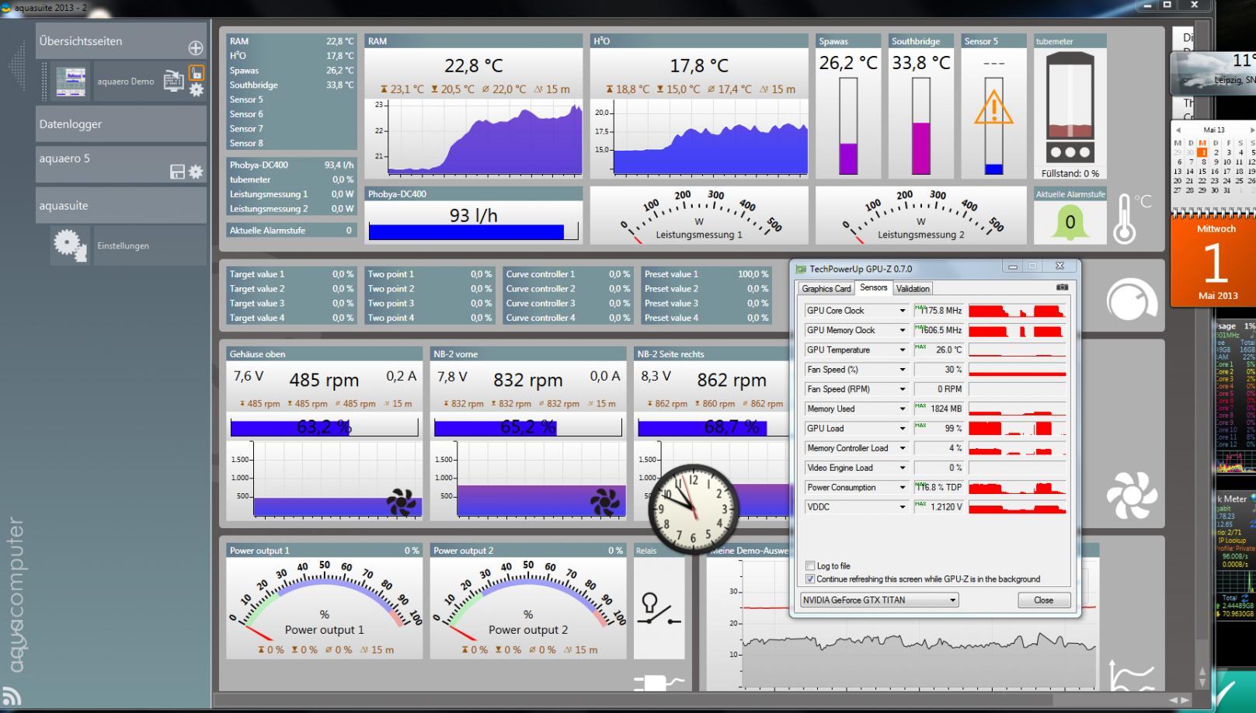Open the Power Consumption dropdown
Screen dimensions: 1256x713
[x=903, y=488]
